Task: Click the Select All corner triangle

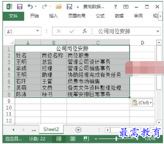Action: (12, 42)
